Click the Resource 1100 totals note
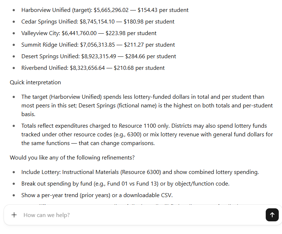Screen dimensions: 282x234 146,134
